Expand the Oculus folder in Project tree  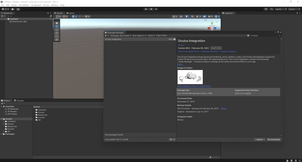coord(4,124)
